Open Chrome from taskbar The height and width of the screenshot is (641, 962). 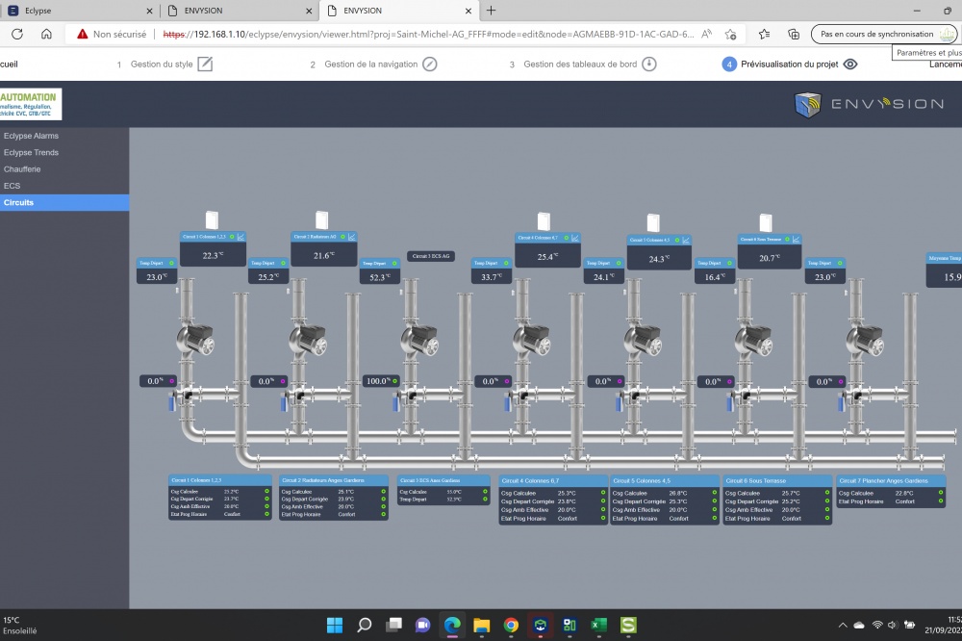511,625
